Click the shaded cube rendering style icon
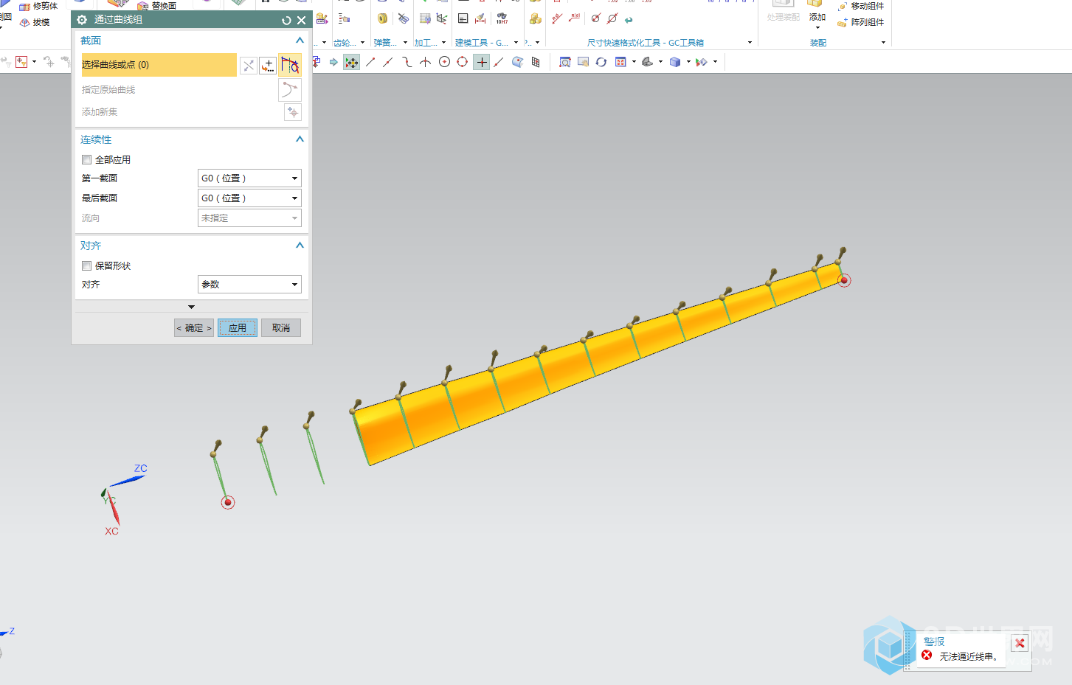This screenshot has height=685, width=1072. [675, 63]
